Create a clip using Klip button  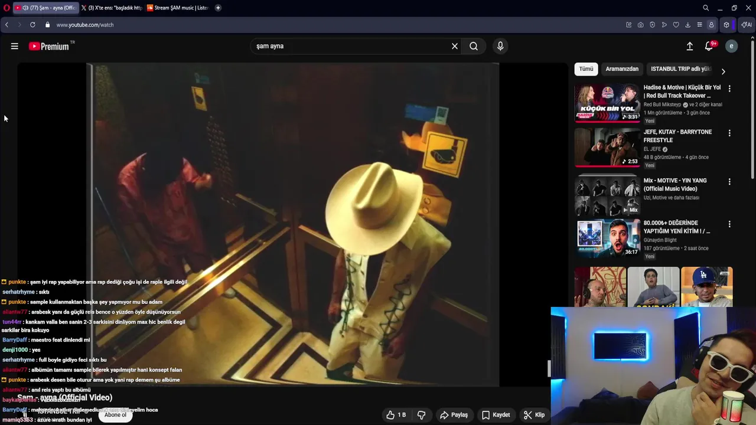(x=534, y=415)
